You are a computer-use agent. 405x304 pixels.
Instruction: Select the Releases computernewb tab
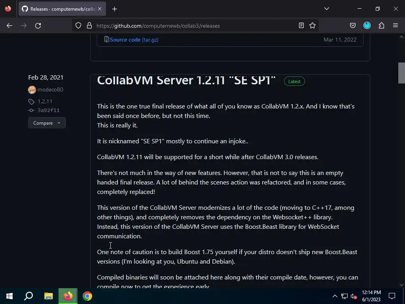pos(62,9)
